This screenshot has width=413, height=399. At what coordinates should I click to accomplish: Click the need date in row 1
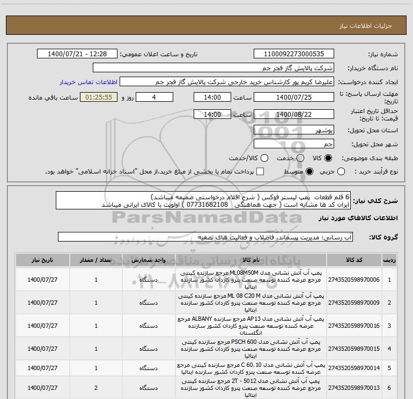pyautogui.click(x=42, y=280)
